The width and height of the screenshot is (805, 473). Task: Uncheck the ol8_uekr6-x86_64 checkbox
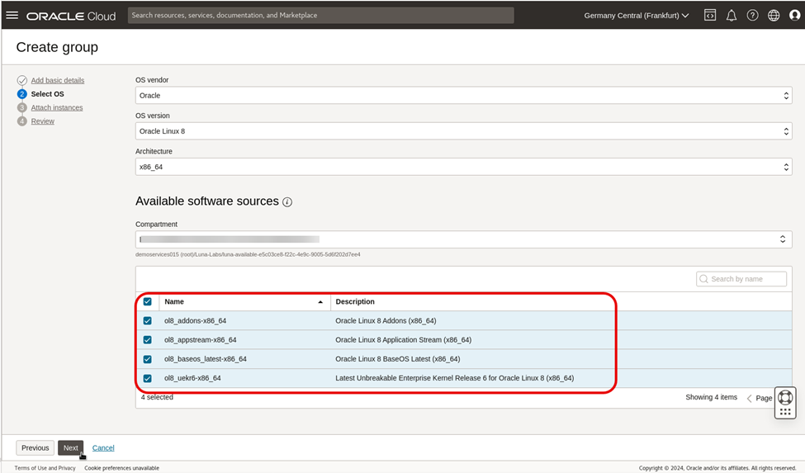[x=147, y=378]
